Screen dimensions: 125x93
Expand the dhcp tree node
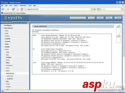coord(5,60)
